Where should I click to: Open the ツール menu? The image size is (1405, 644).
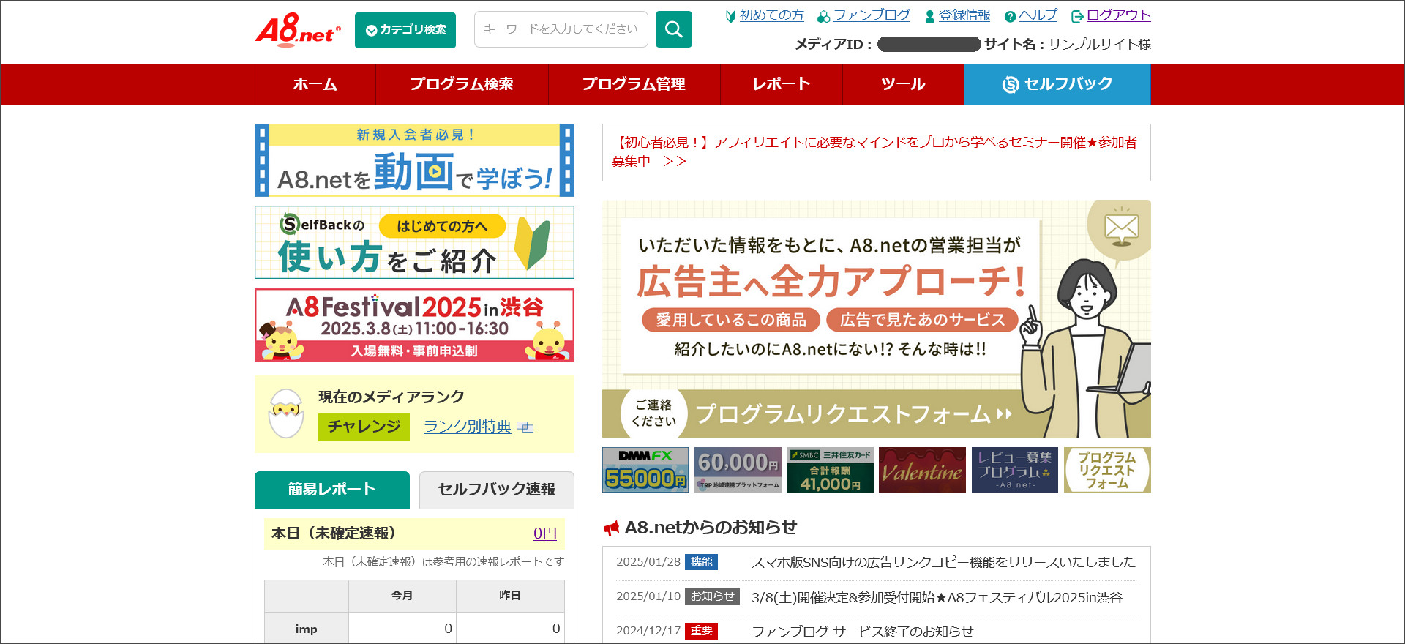pos(903,85)
